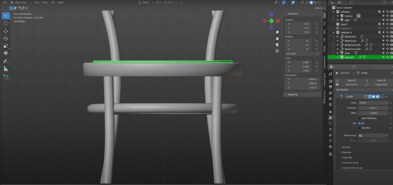Activate the Cursor tool
393x185 pixels.
[x=6, y=23]
